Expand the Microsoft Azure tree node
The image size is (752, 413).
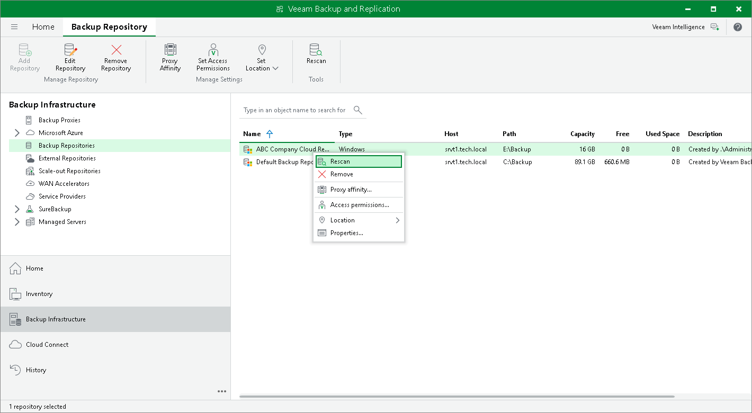[x=17, y=133]
